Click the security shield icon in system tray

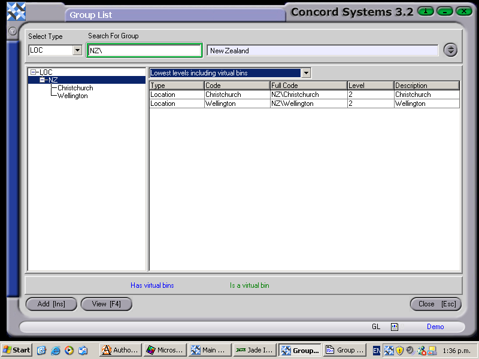pyautogui.click(x=399, y=350)
